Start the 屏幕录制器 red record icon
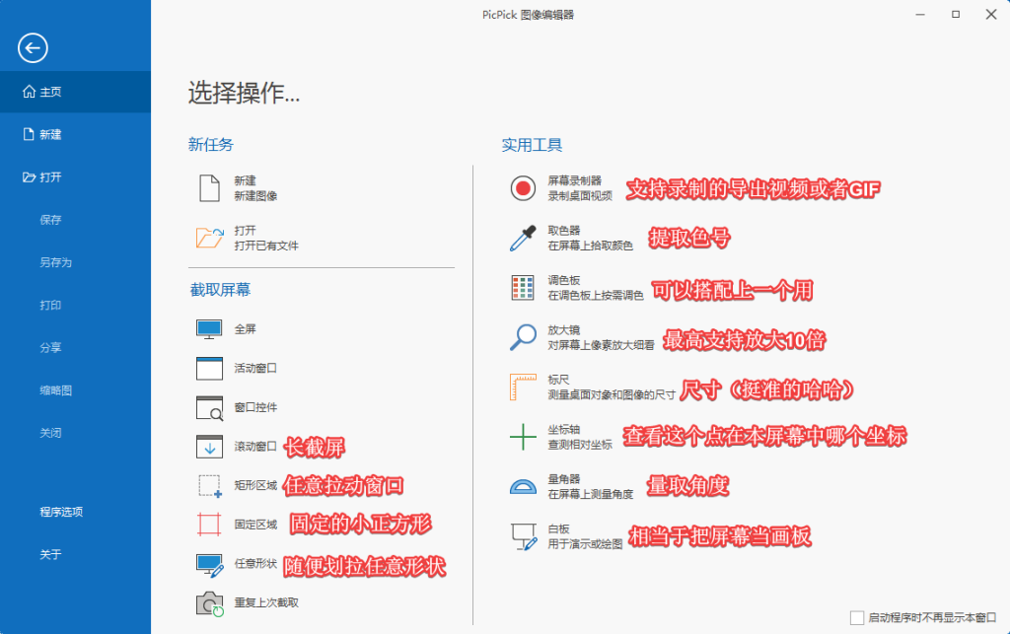Screen dimensions: 1010x634 coord(523,188)
